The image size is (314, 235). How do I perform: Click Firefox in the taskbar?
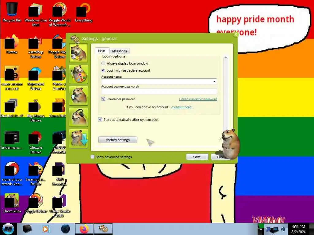tap(84, 229)
